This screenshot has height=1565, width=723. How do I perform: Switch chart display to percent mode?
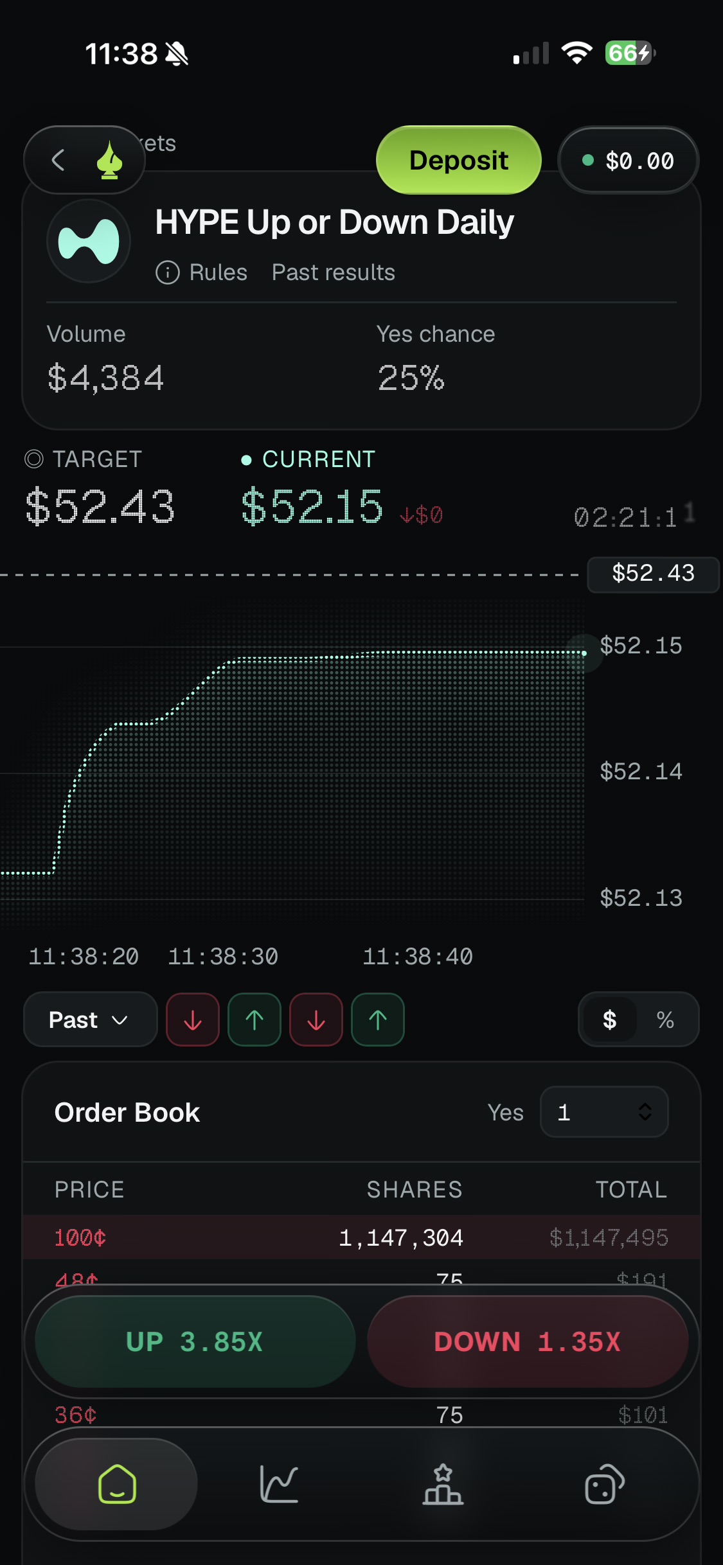[665, 1020]
